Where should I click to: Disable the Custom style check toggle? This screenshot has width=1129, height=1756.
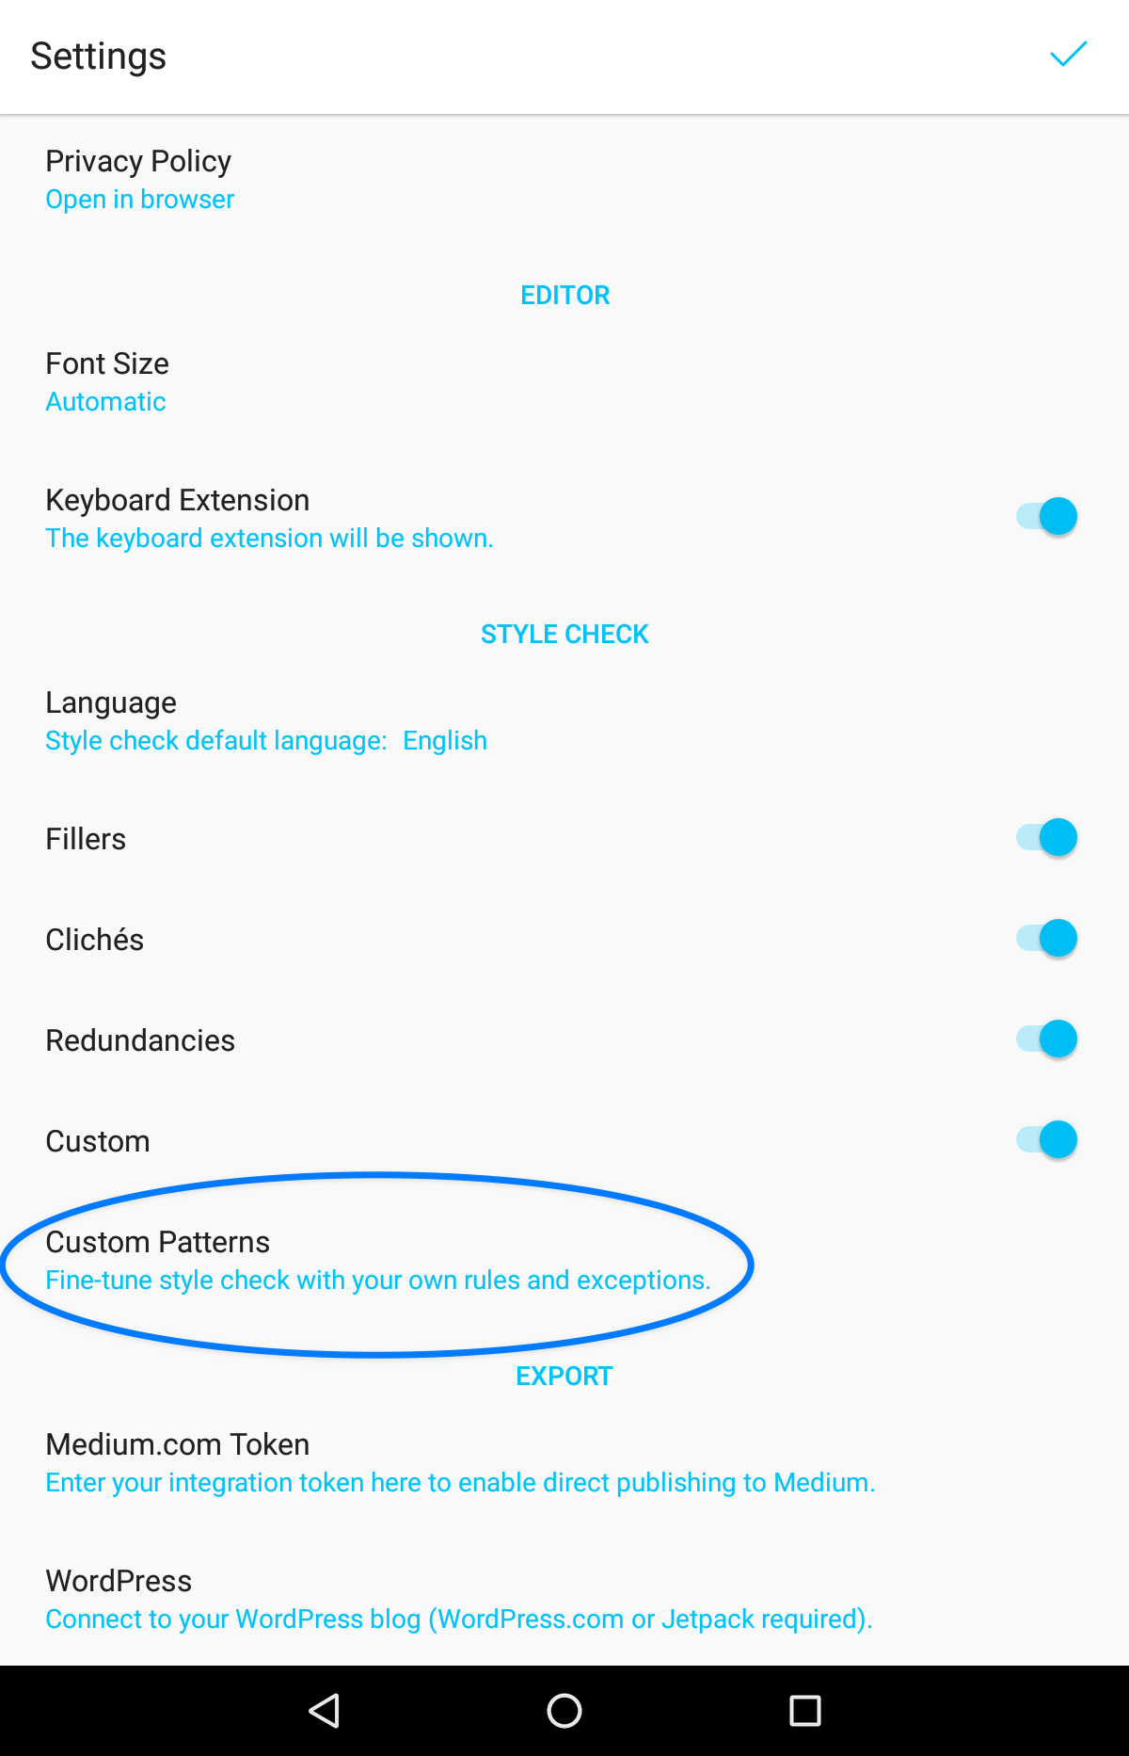point(1046,1139)
